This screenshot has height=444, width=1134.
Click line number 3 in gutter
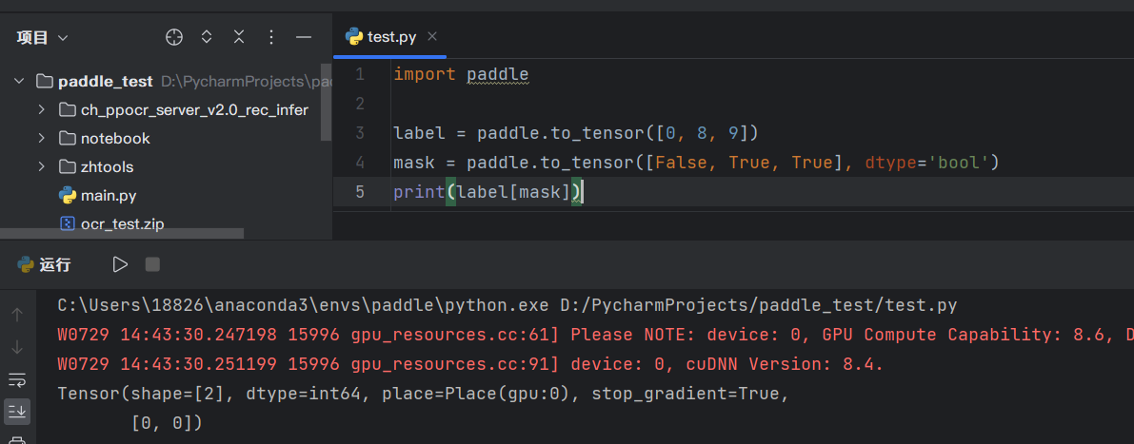click(x=360, y=133)
